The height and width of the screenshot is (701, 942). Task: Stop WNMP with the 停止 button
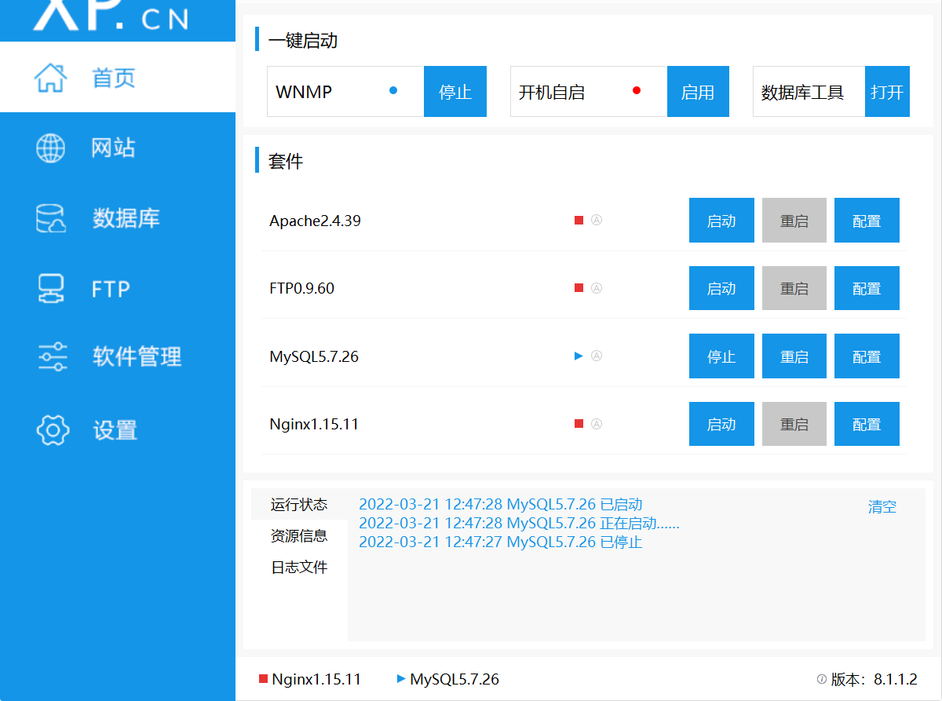pos(455,91)
